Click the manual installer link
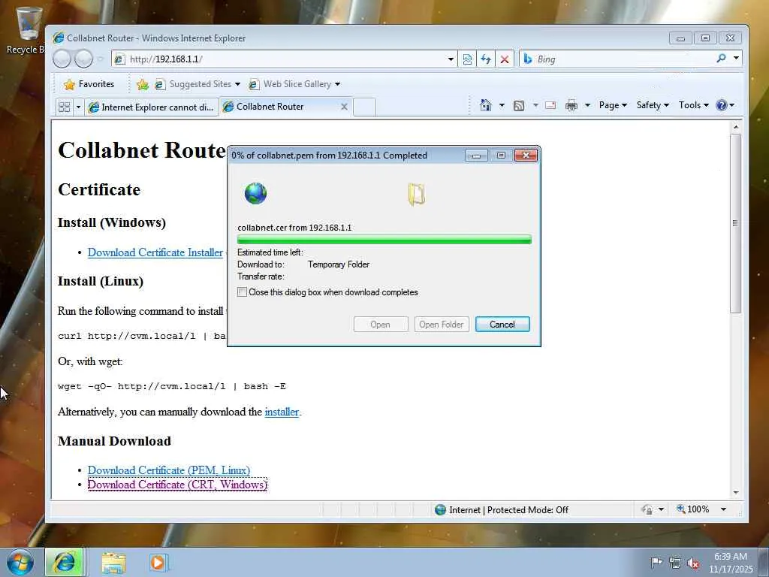The width and height of the screenshot is (769, 577). [282, 412]
